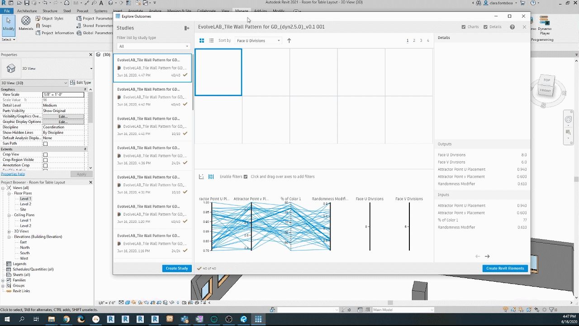Viewport: 579px width, 326px height.
Task: Click Create Revit Elements button
Action: pyautogui.click(x=505, y=268)
